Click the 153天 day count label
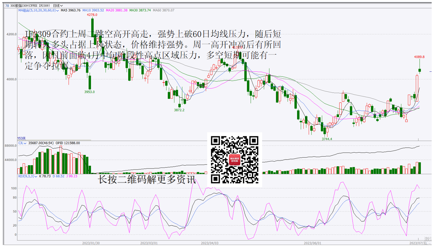434x246 pixels. pos(21,138)
